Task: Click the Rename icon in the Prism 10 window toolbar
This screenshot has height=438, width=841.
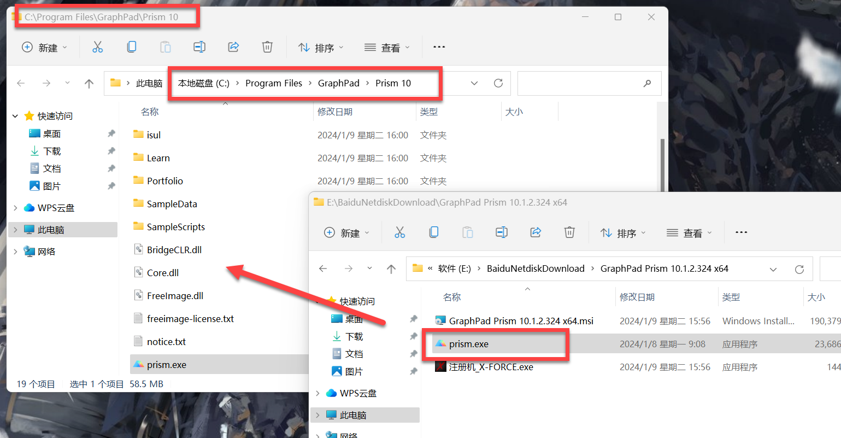Action: [199, 47]
